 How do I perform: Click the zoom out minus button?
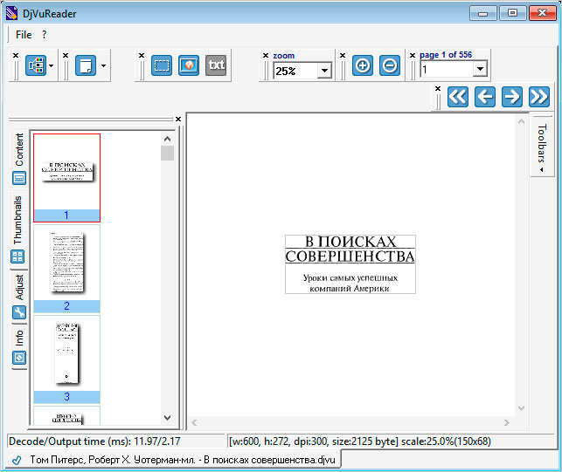tap(390, 65)
